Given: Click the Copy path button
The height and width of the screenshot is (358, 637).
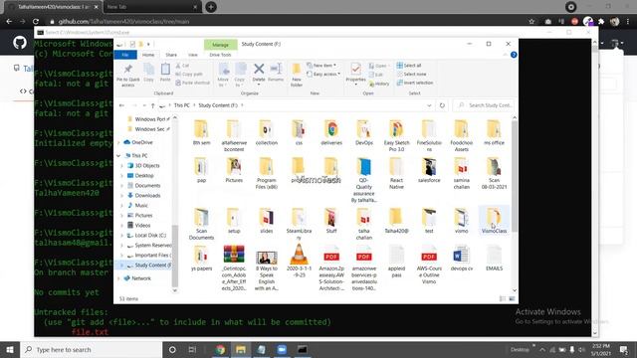Looking at the screenshot, I should point(189,75).
